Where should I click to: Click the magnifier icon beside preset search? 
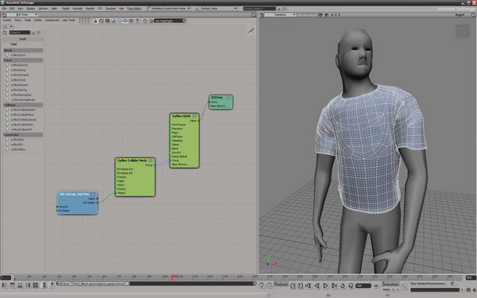click(33, 33)
